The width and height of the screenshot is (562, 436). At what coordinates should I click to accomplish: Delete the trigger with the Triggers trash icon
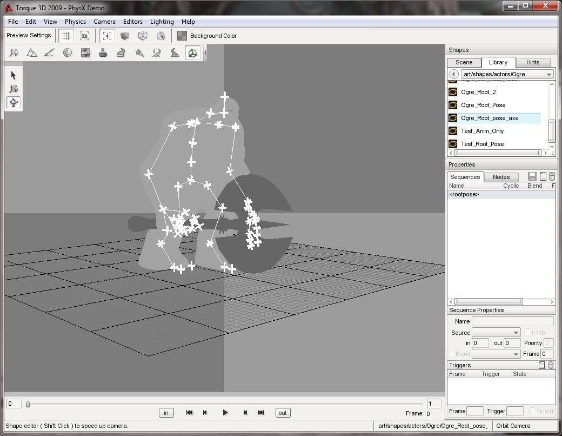(x=551, y=365)
